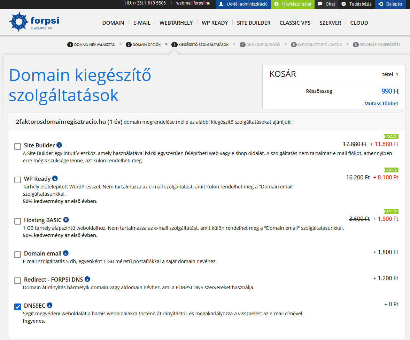Go back to Domain név választás step

(x=94, y=44)
